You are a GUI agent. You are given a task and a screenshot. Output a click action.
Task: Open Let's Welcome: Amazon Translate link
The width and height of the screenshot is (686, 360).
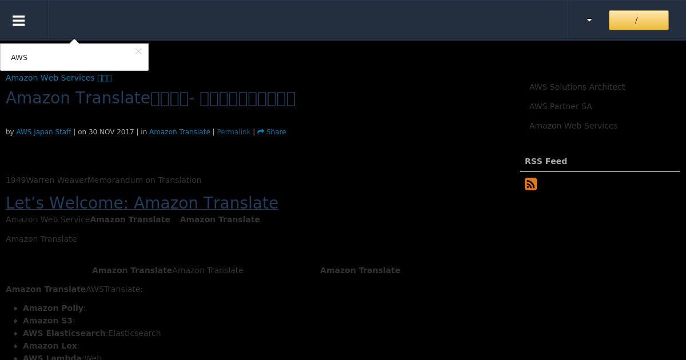coord(142,203)
